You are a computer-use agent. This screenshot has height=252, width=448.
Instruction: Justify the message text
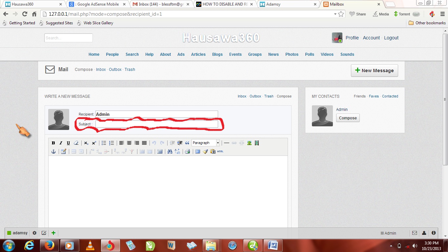pyautogui.click(x=144, y=143)
